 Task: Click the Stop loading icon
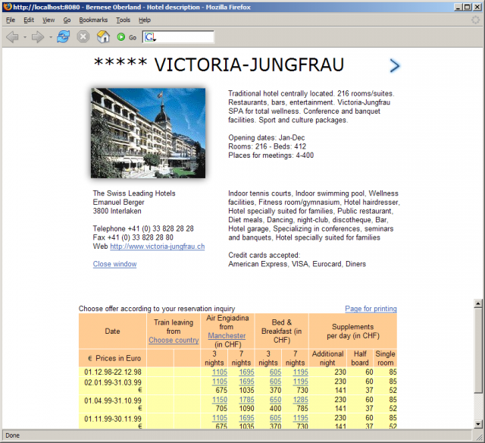pos(83,37)
